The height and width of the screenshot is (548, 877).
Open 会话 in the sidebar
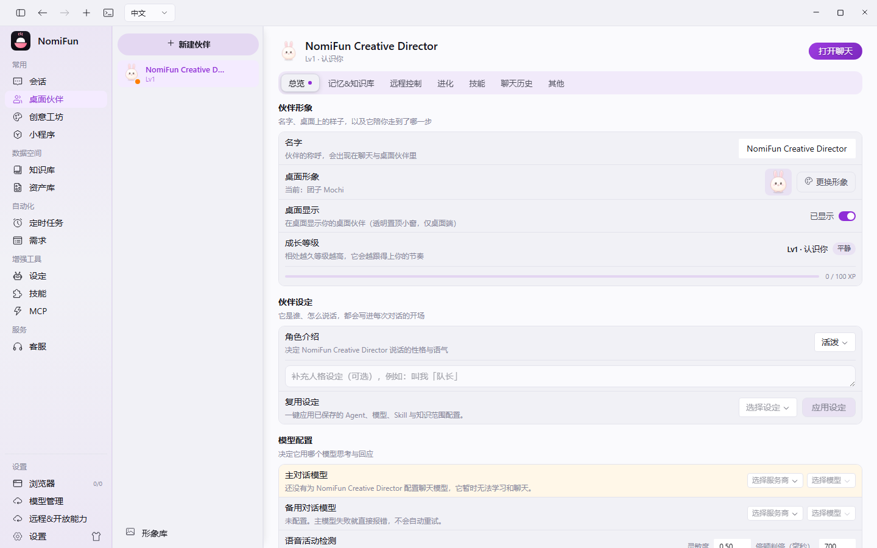[x=56, y=82]
